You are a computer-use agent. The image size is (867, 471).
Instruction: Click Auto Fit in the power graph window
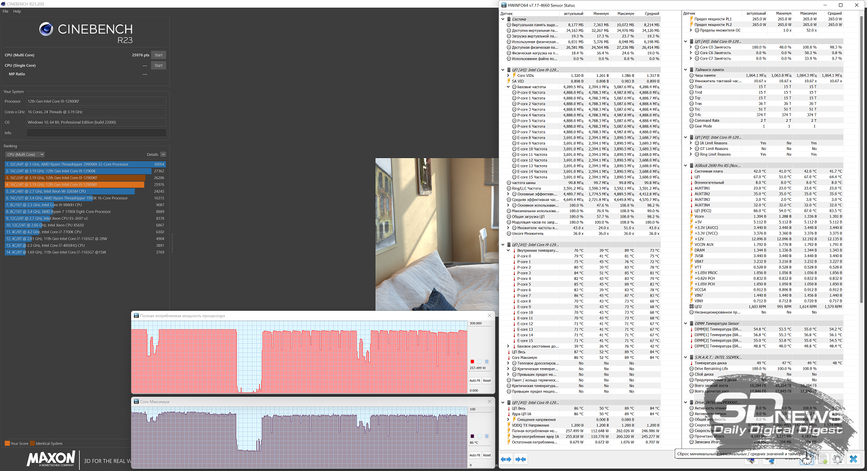475,381
